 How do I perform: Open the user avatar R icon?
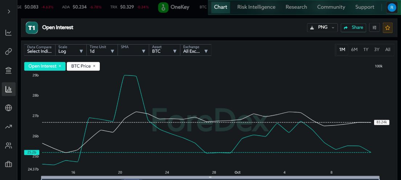pos(392,7)
